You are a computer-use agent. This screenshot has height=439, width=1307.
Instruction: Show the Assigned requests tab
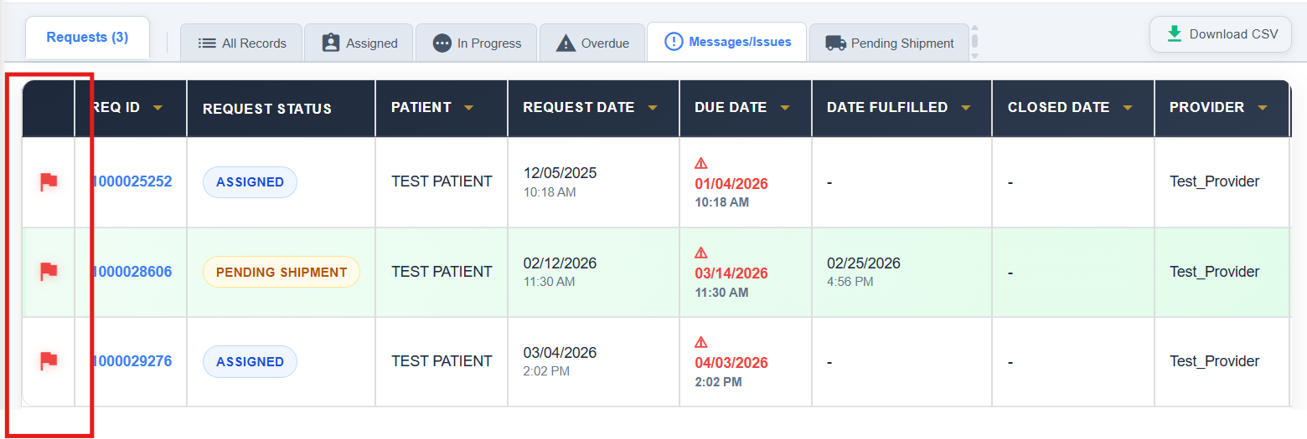[359, 43]
